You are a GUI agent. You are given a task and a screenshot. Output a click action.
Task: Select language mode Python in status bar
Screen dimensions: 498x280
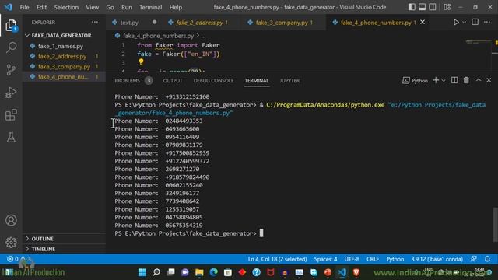click(395, 259)
